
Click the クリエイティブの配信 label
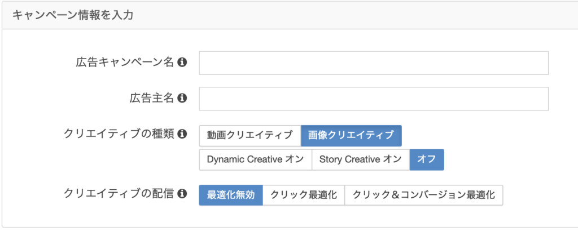[x=119, y=194]
